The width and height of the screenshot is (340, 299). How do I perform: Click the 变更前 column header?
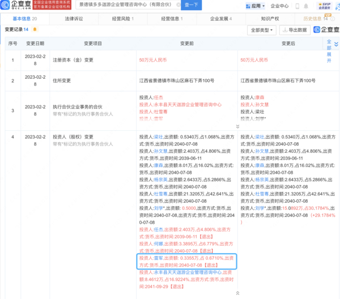point(187,44)
